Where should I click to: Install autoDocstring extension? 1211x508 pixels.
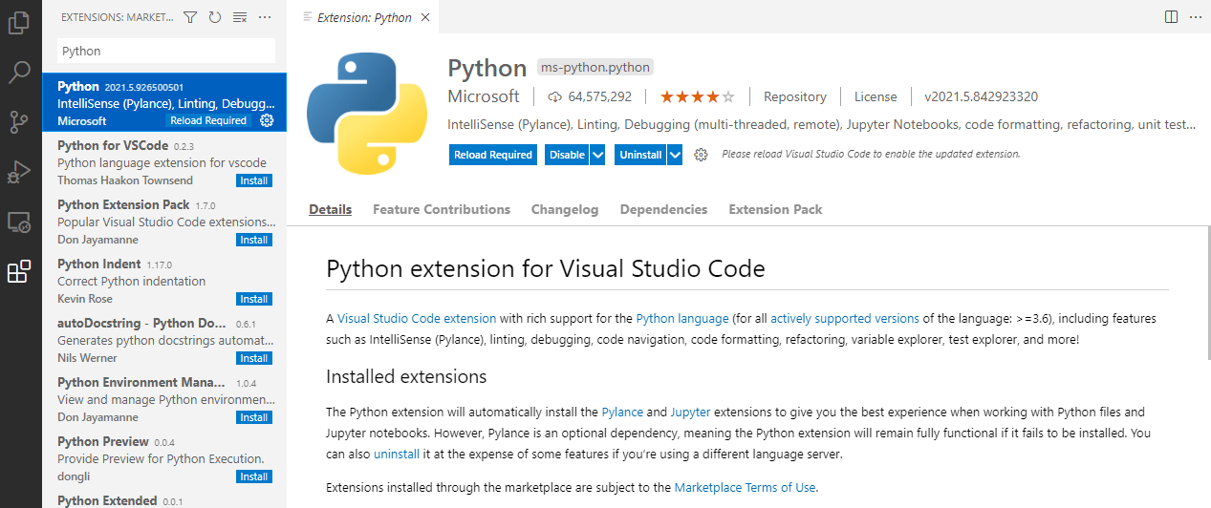[254, 358]
